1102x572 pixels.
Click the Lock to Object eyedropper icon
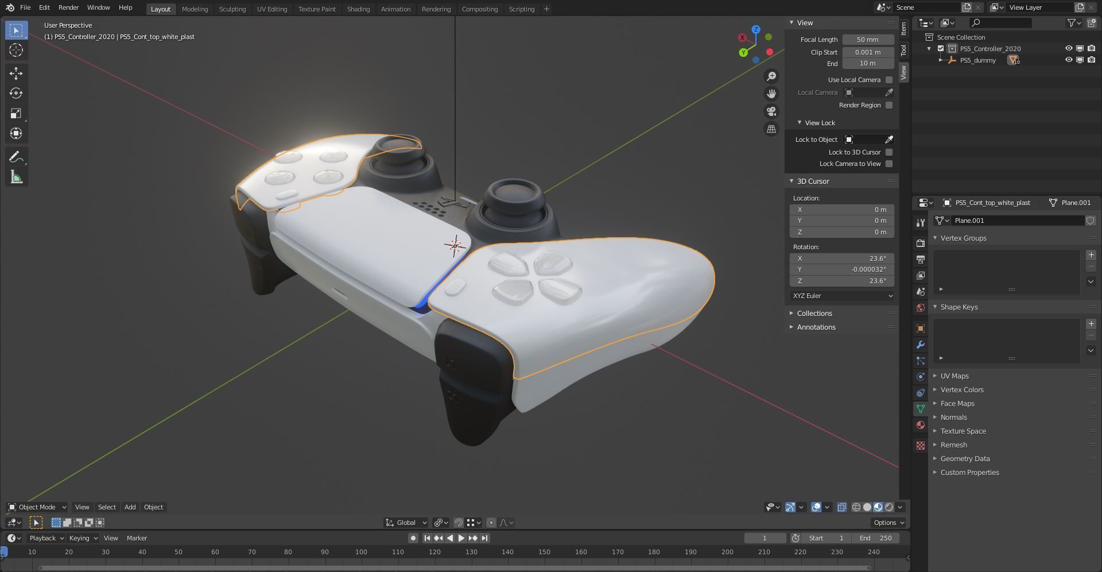coord(889,140)
